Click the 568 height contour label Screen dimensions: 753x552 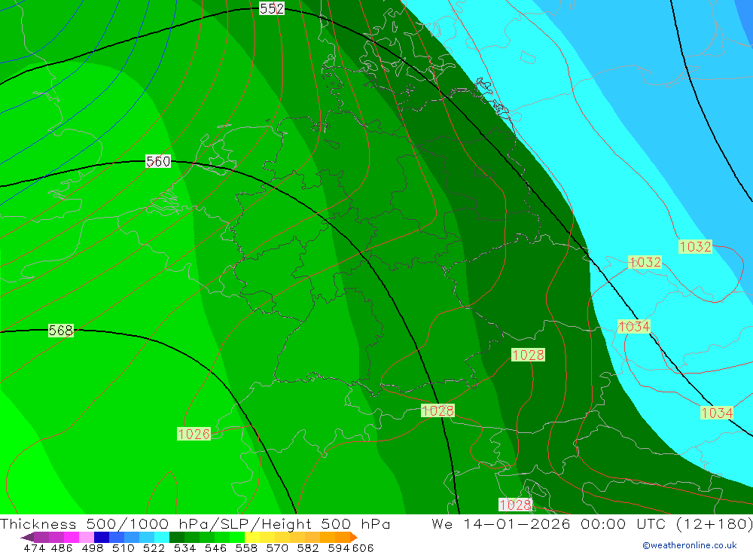[61, 331]
